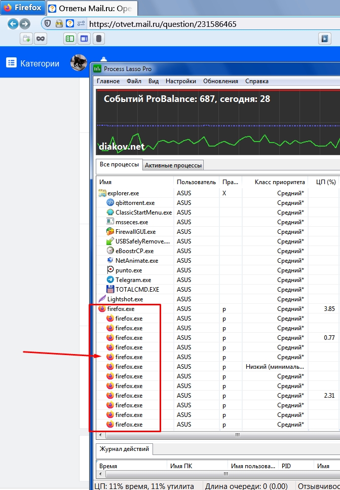340x490 pixels.
Task: Sort processes by Имя column header
Action: click(135, 182)
